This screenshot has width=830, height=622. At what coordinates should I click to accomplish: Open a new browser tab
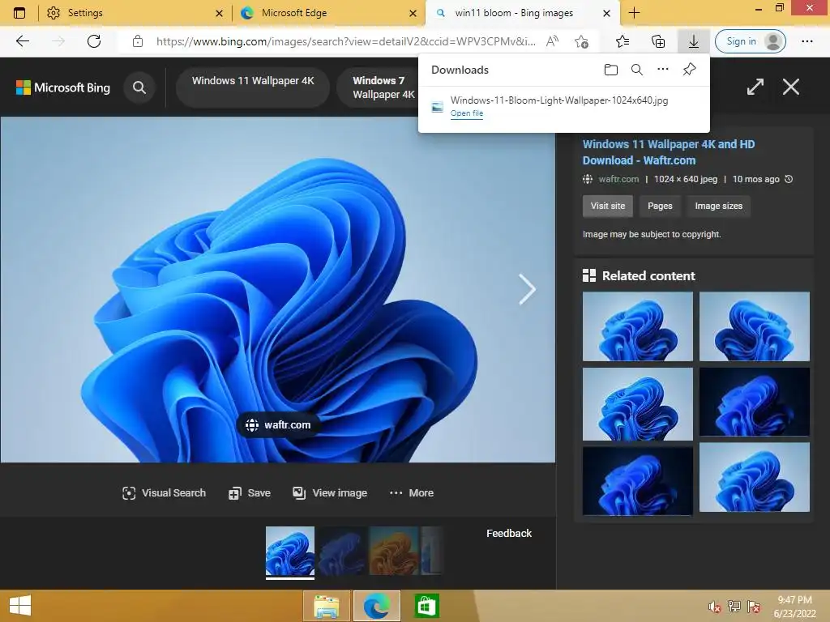click(x=634, y=13)
